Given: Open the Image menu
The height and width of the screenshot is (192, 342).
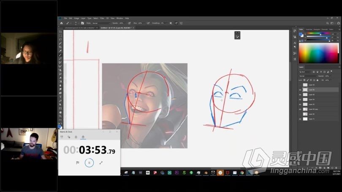Looking at the screenshot, I should pos(76,18).
